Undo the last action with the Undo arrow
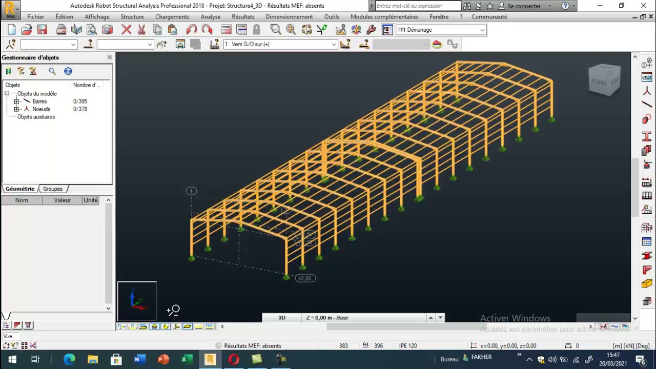Image resolution: width=656 pixels, height=369 pixels. point(191,30)
